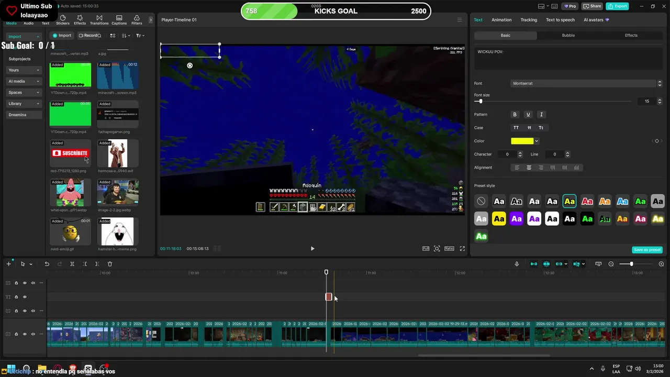Click the Record button
Screen dimensions: 670x377
88,36
